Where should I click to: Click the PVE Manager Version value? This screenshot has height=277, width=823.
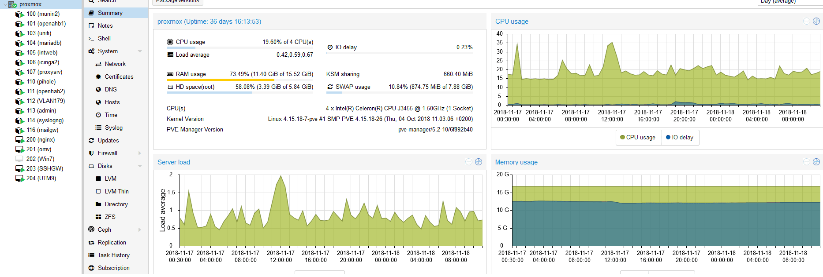(x=435, y=130)
